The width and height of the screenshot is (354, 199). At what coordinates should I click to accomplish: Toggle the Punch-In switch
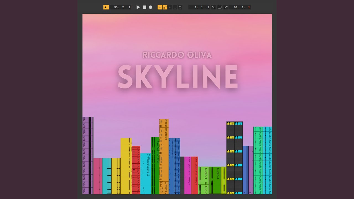pos(214,7)
